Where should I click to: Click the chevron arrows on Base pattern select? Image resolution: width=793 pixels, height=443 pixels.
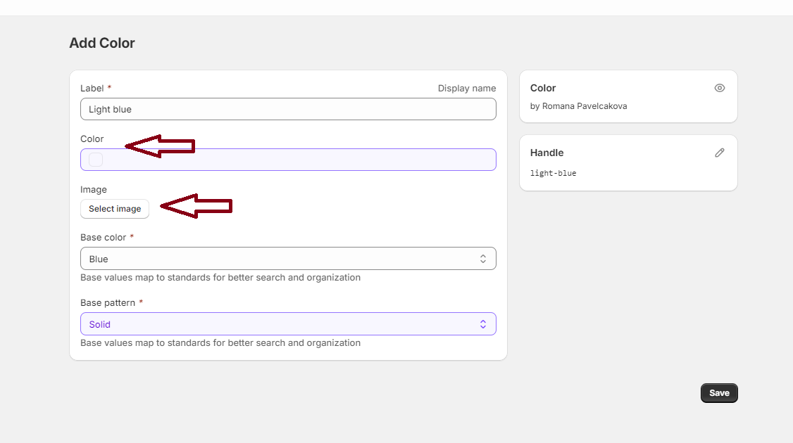pos(483,324)
